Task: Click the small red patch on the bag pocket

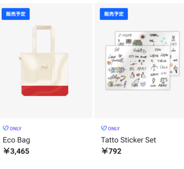Action: [44, 67]
